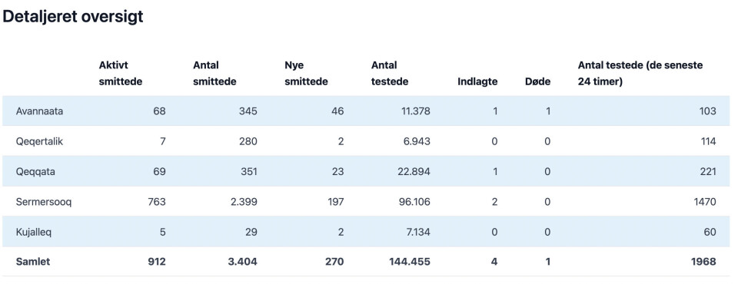Click Qeqertalik last 24 hours value 114
The width and height of the screenshot is (738, 284).
tap(708, 141)
